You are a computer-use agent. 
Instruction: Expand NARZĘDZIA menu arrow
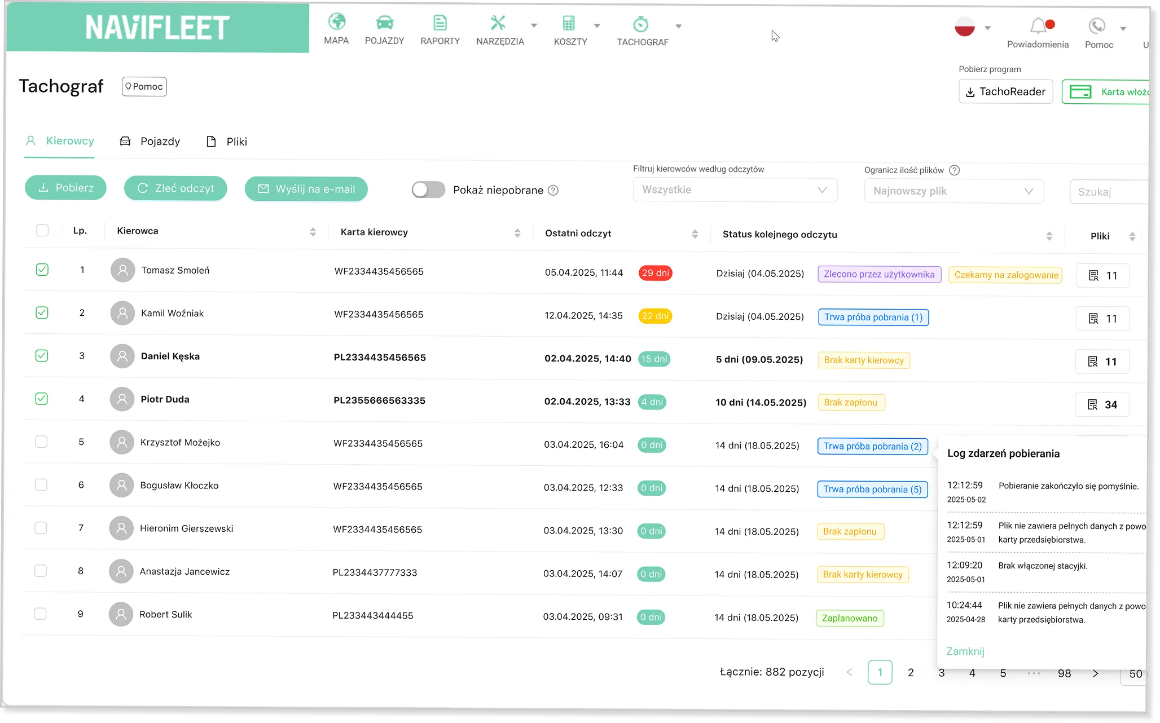(534, 25)
